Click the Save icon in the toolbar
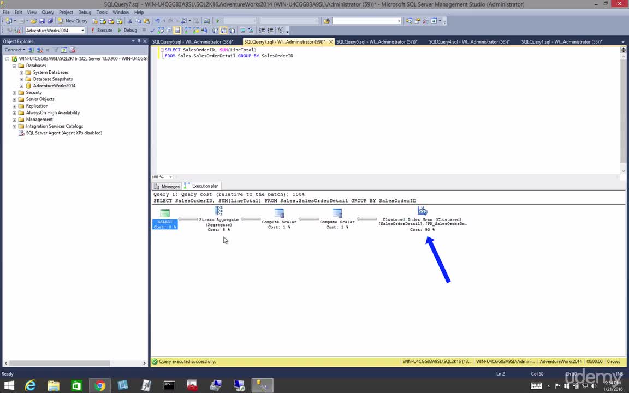629x393 pixels. [x=41, y=21]
